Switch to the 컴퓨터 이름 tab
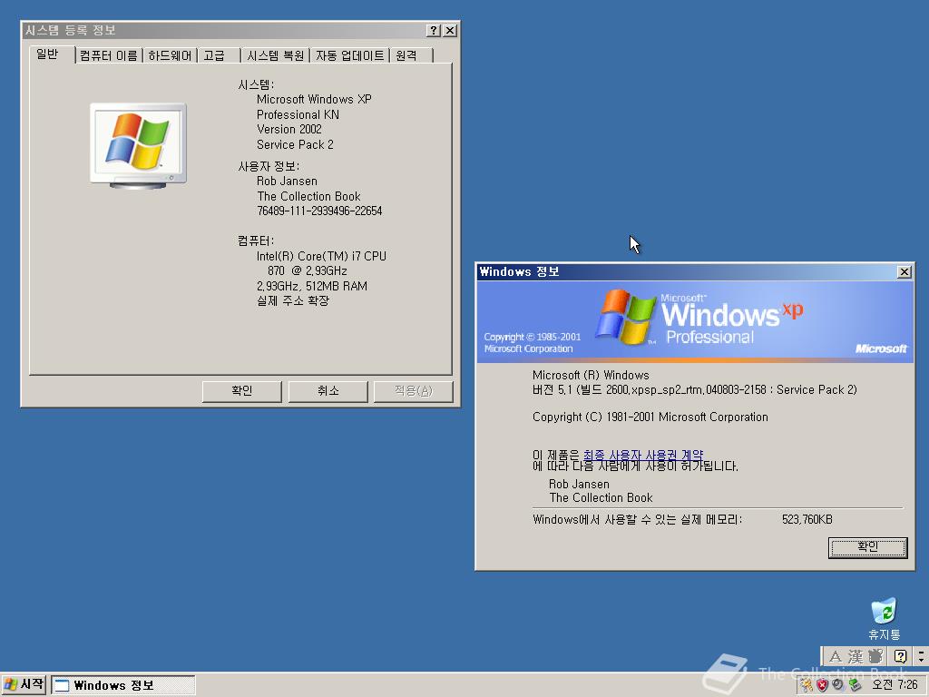The width and height of the screenshot is (929, 697). tap(109, 55)
